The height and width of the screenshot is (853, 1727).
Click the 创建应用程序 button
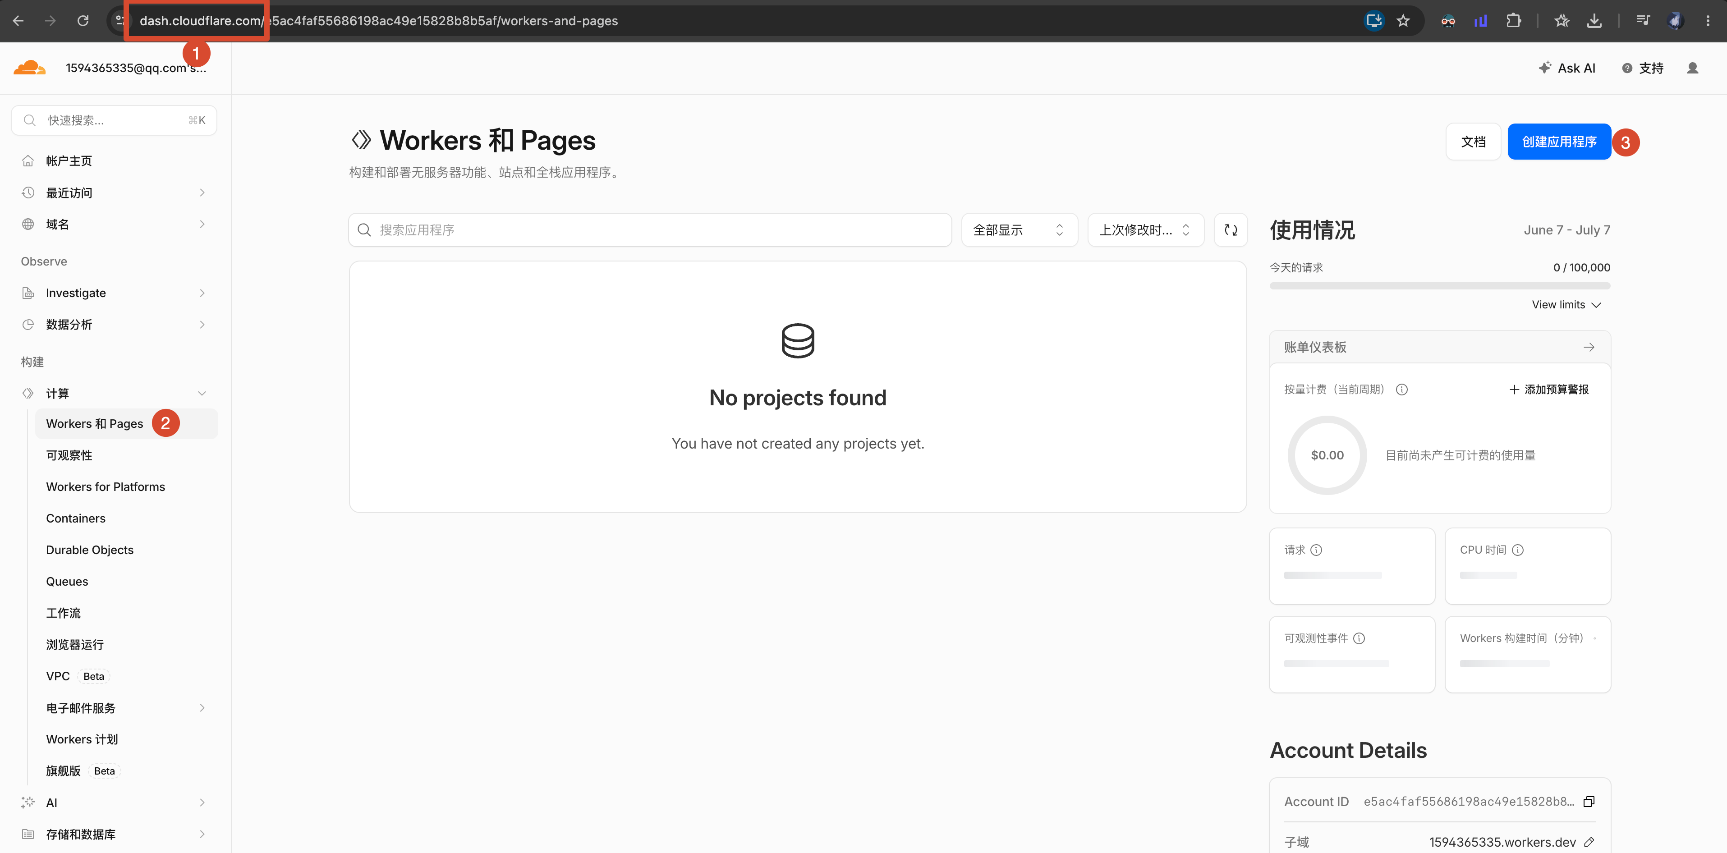click(1559, 142)
